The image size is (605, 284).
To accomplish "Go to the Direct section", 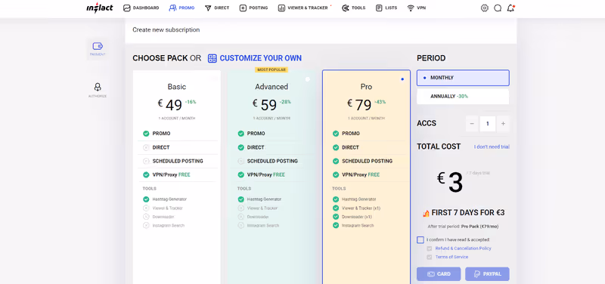I will point(217,8).
